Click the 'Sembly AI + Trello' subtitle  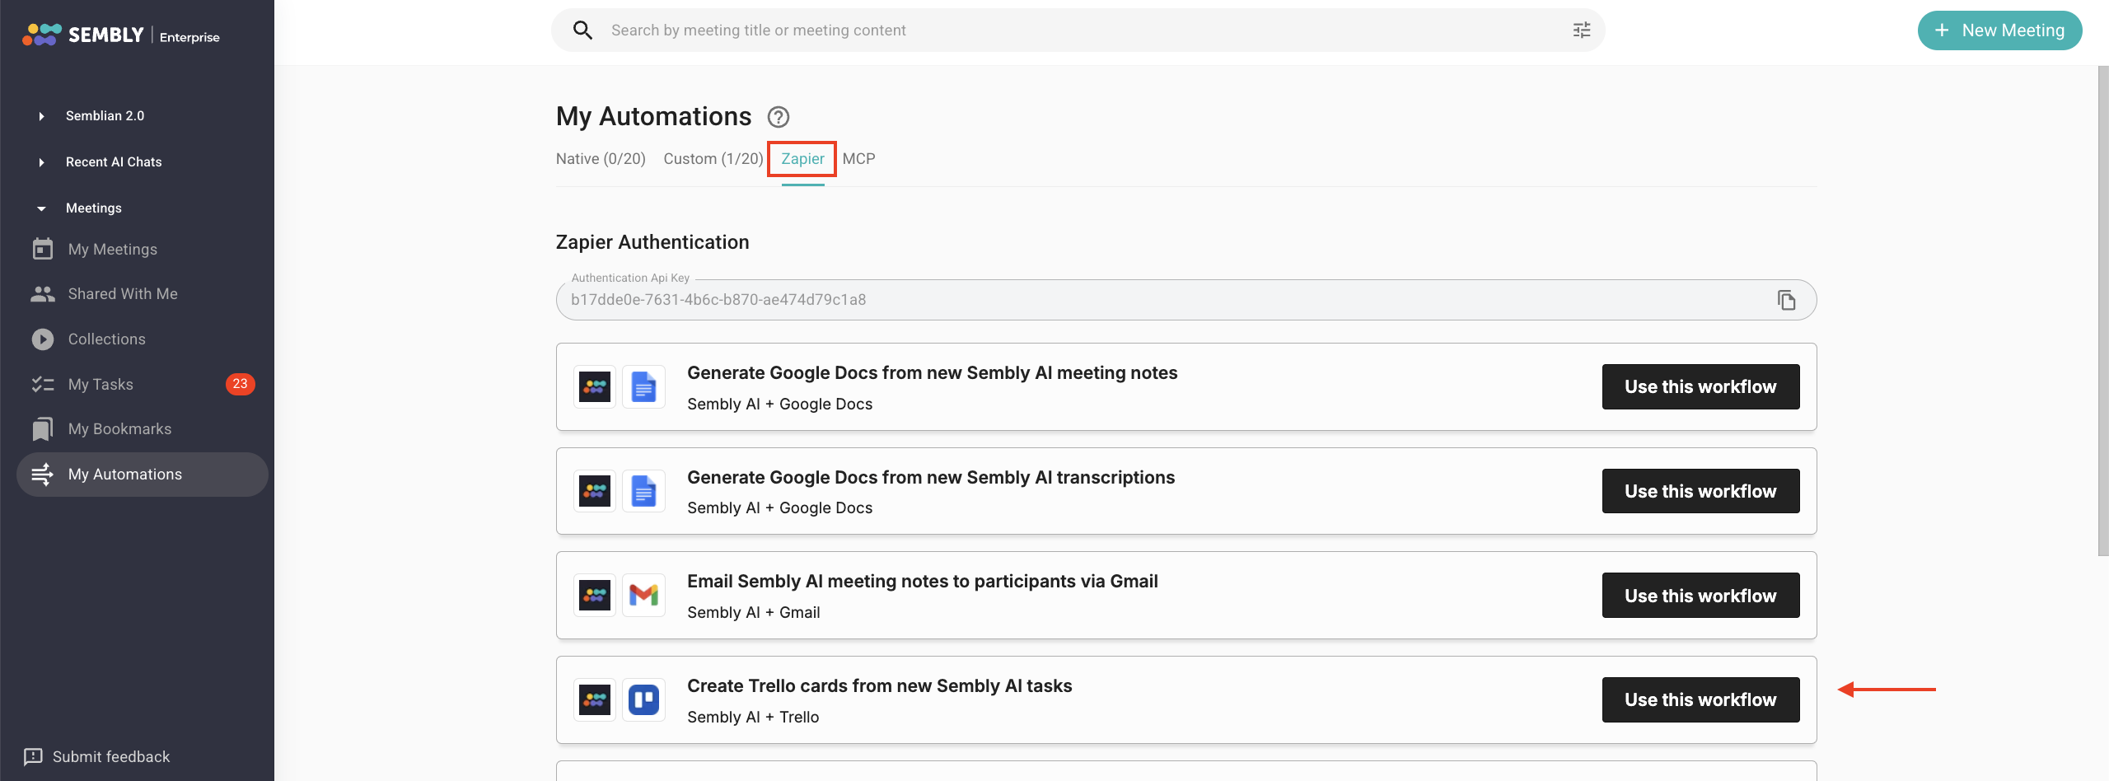(753, 718)
